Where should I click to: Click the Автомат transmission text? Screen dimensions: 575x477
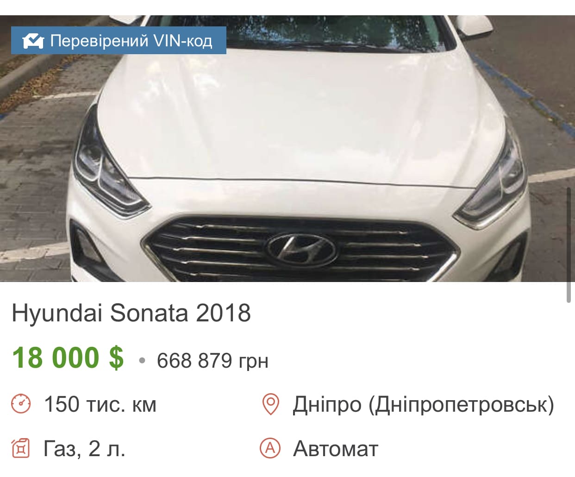point(336,449)
